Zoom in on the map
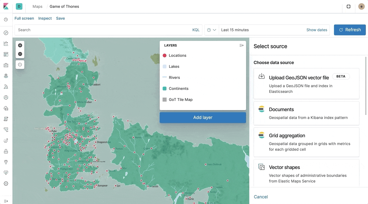This screenshot has height=204, width=368. [20, 45]
